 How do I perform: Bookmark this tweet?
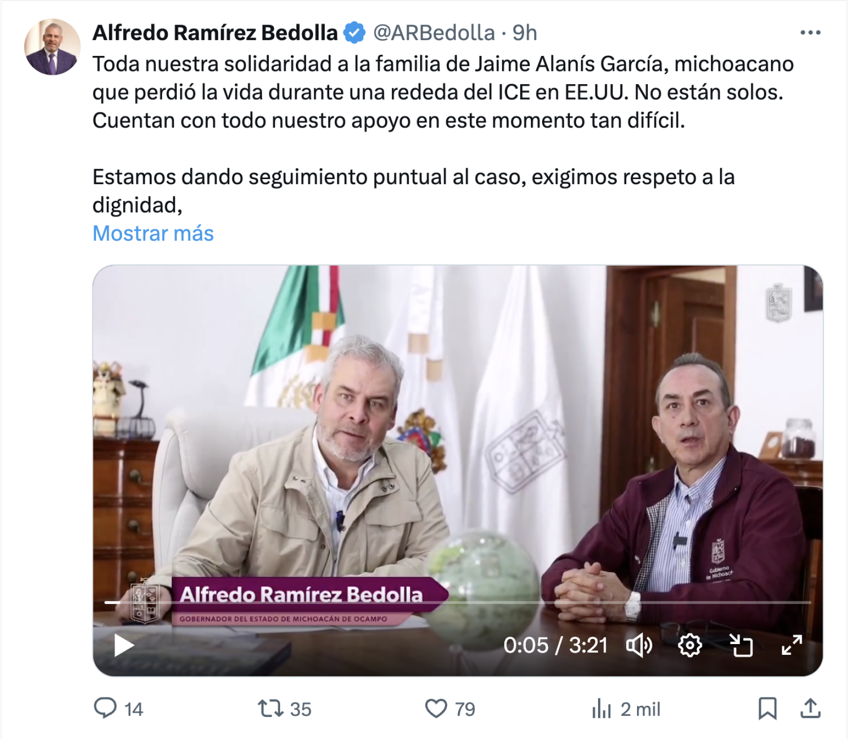click(x=767, y=709)
